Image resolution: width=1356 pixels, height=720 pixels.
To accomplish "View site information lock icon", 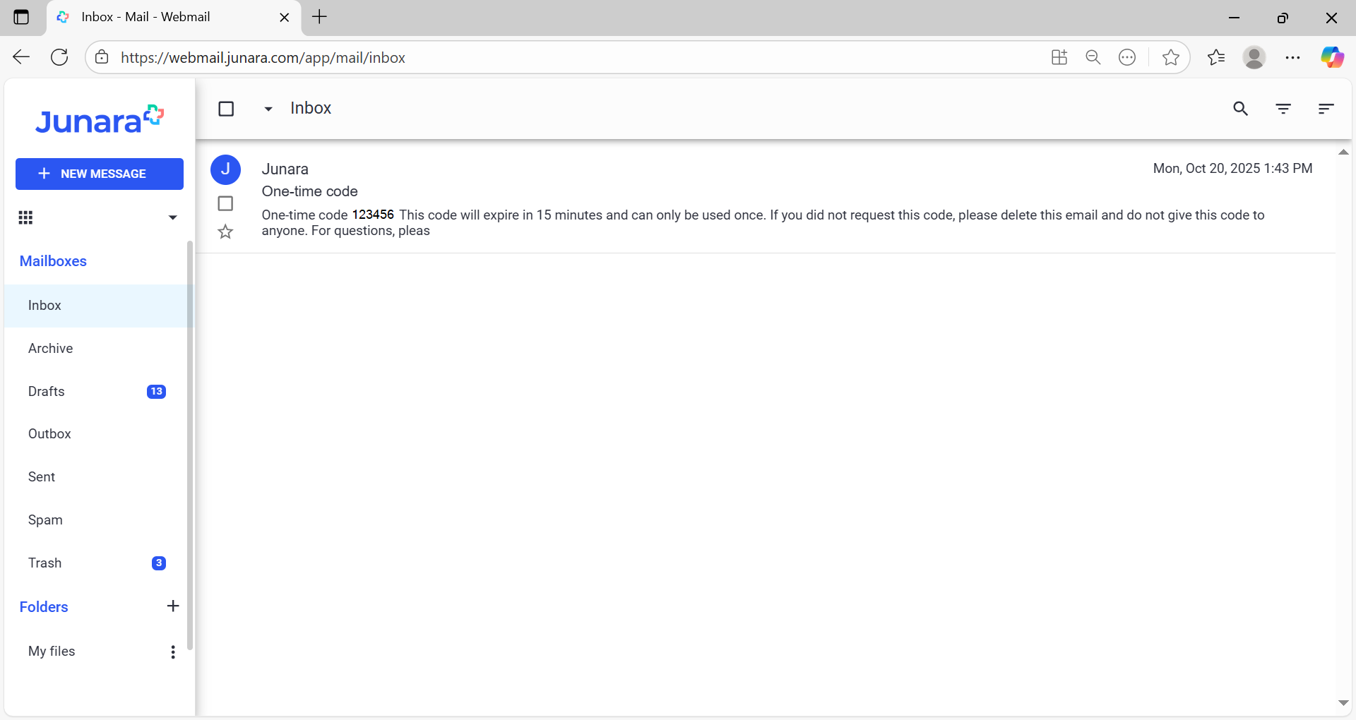I will click(102, 57).
